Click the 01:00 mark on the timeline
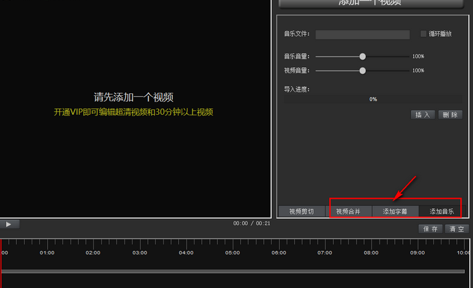The width and height of the screenshot is (473, 288). pos(47,253)
